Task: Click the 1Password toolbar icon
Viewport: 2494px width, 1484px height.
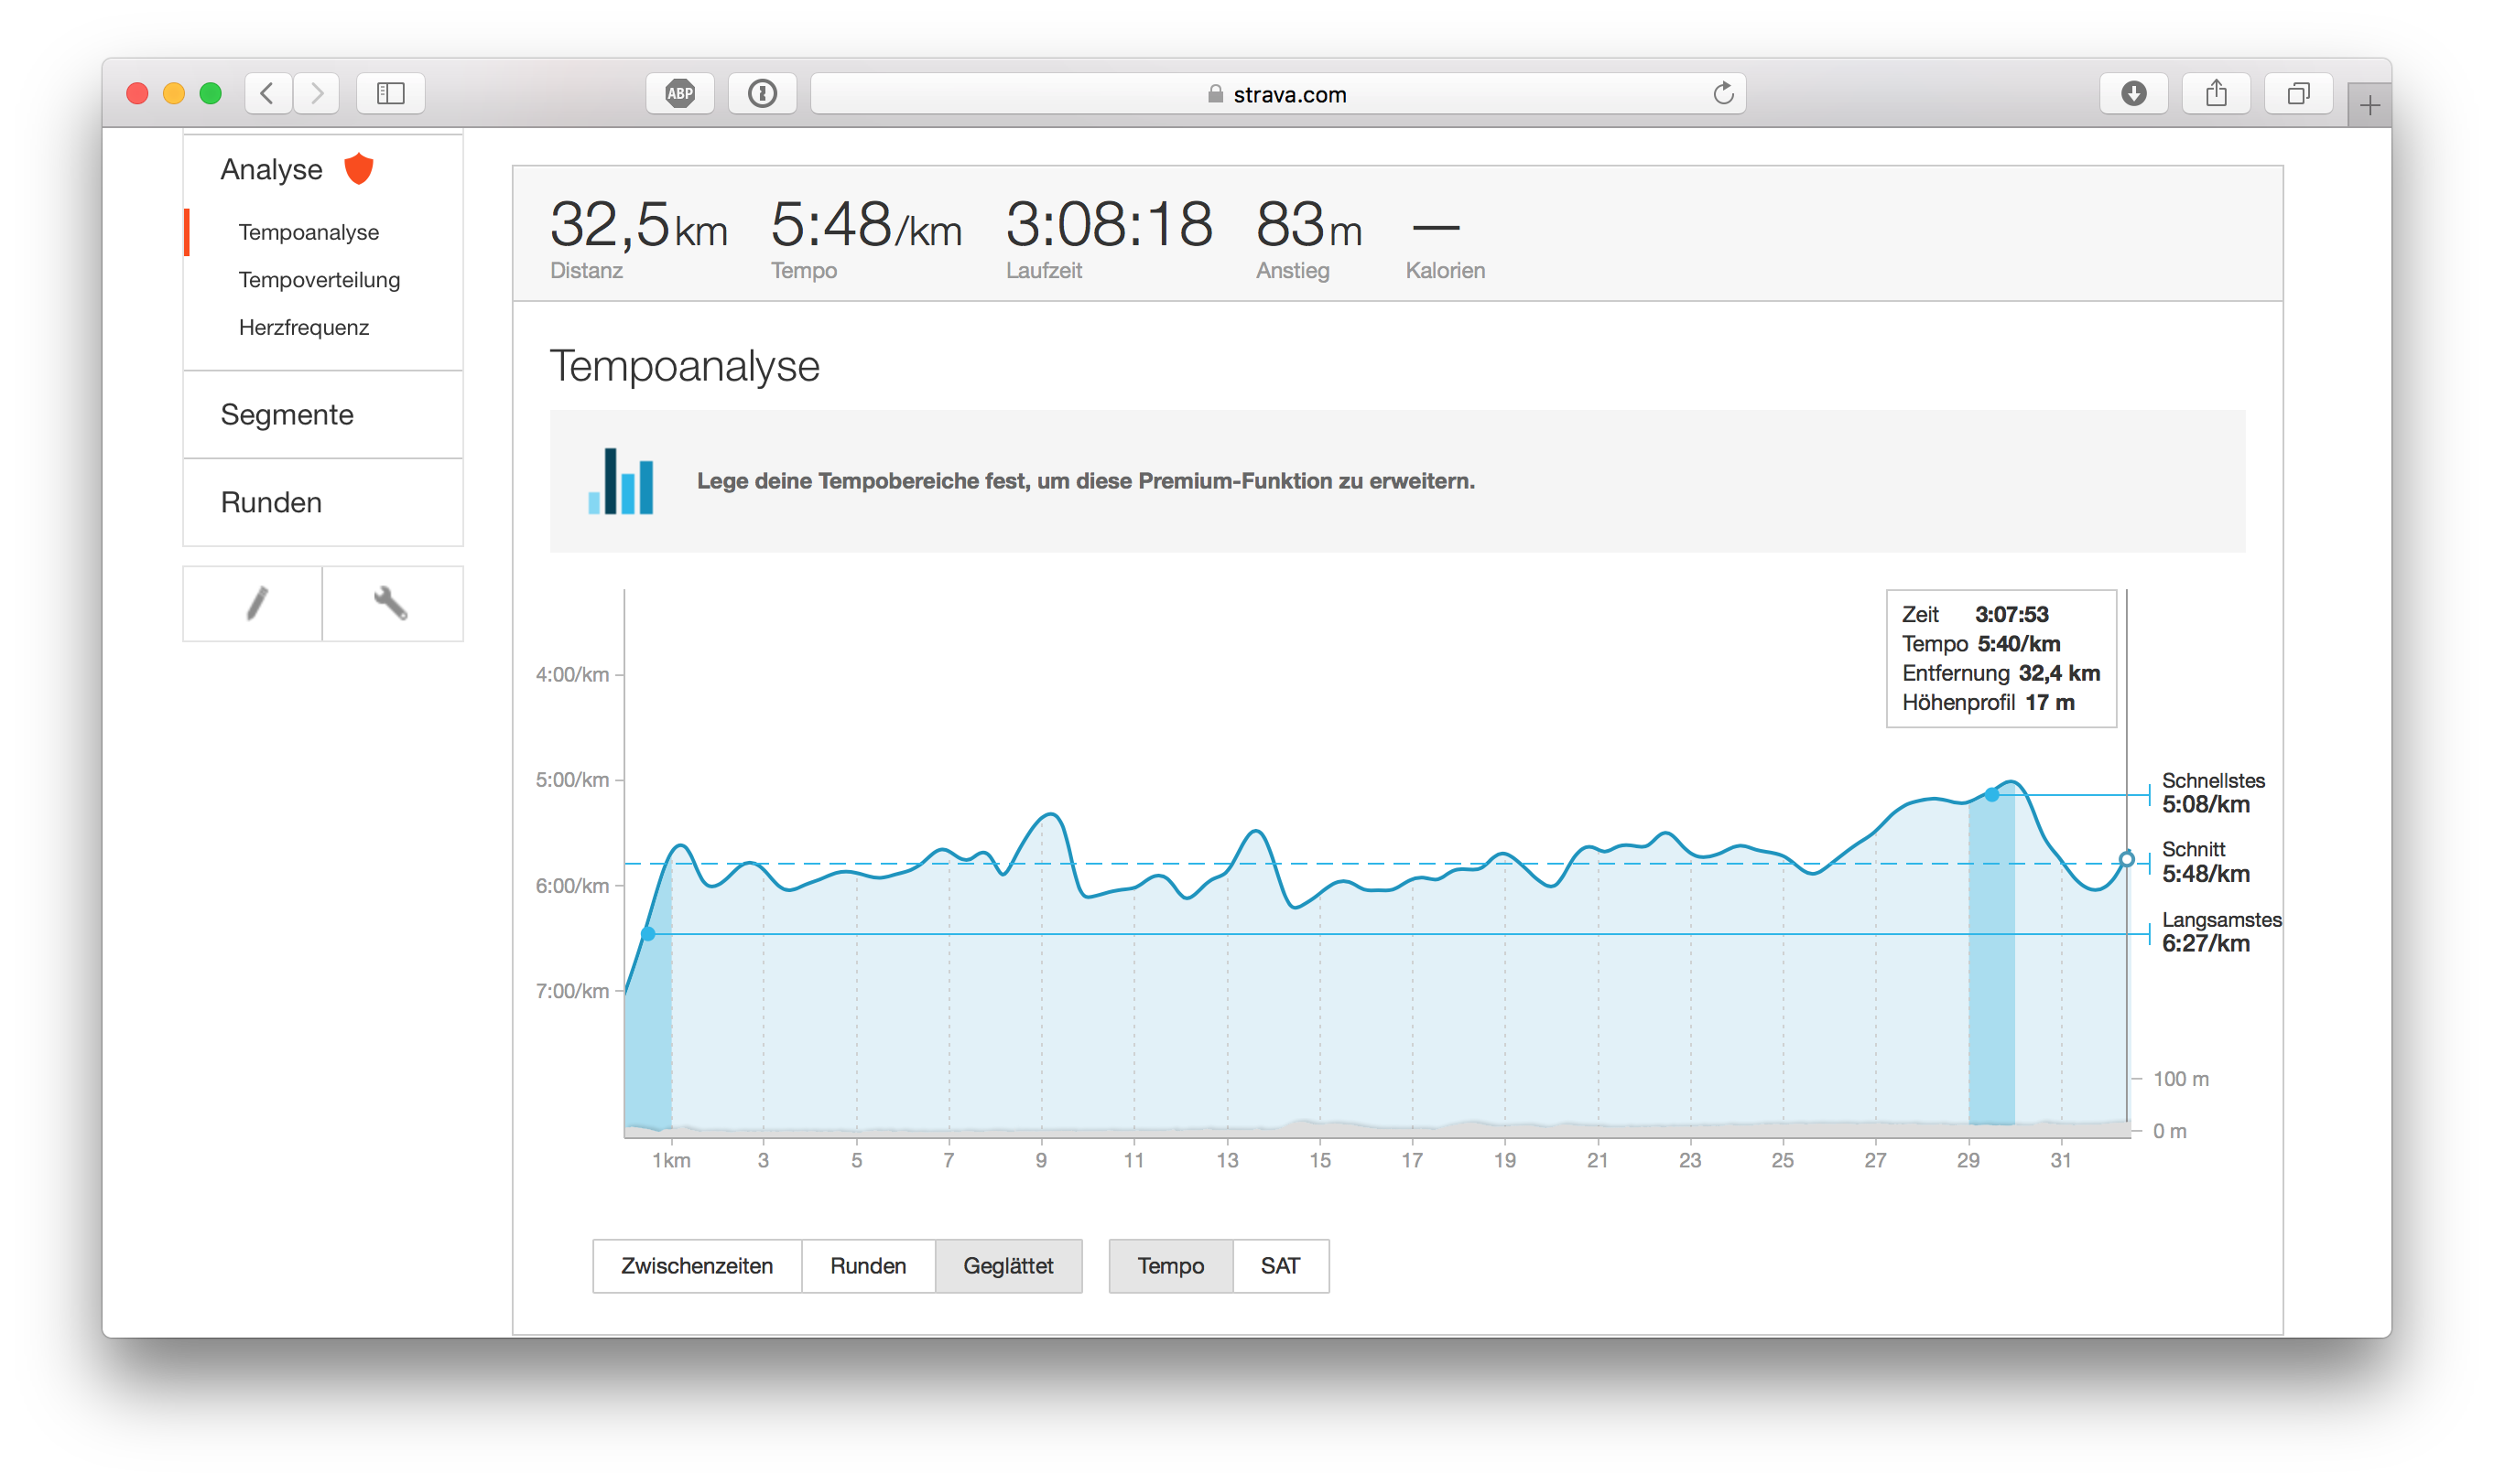Action: tap(763, 94)
